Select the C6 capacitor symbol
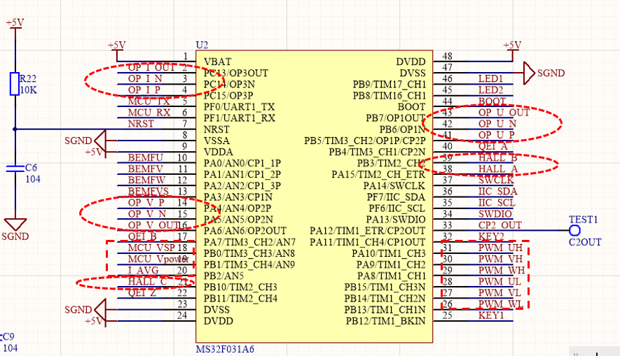Viewport: 620px width, 356px height. [x=15, y=169]
